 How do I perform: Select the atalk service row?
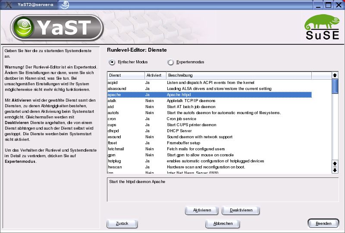click(209, 101)
